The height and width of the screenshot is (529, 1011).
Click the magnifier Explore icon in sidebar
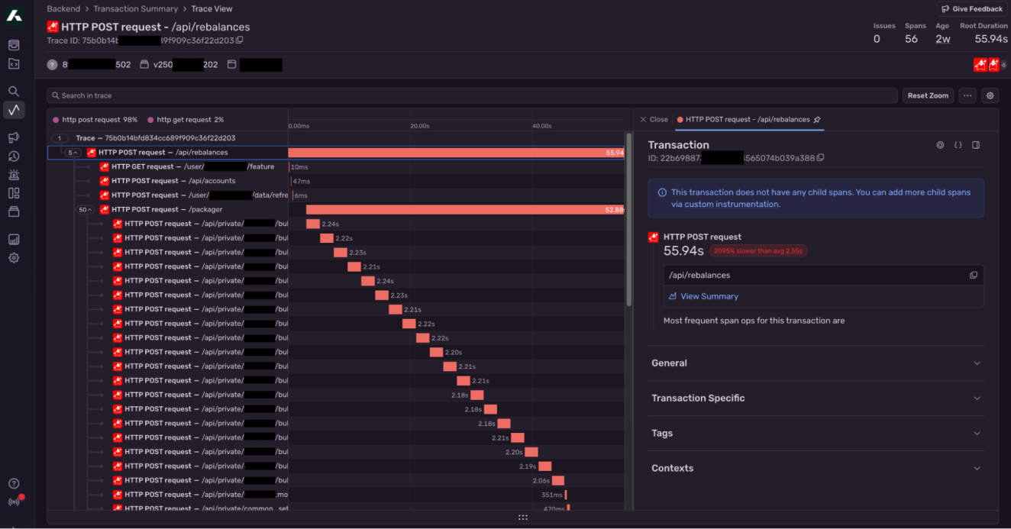pyautogui.click(x=14, y=91)
